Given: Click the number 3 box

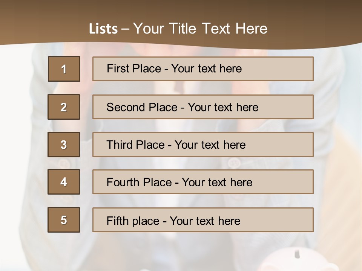Looking at the screenshot, I should (64, 145).
